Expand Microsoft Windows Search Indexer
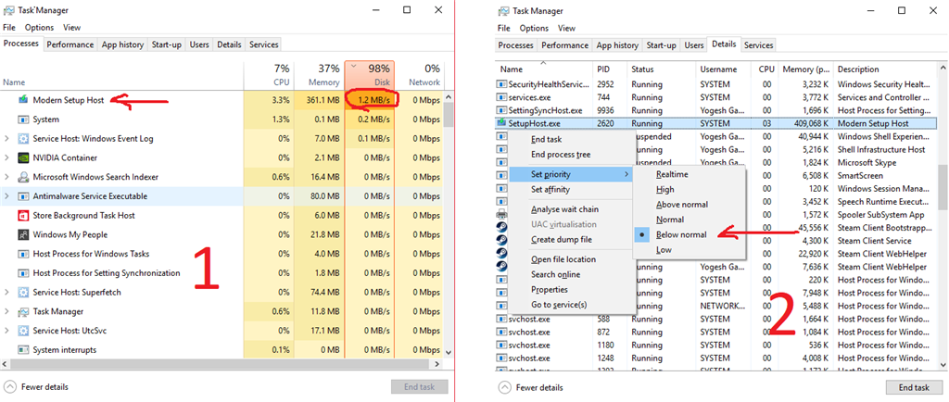The image size is (949, 402). [7, 177]
